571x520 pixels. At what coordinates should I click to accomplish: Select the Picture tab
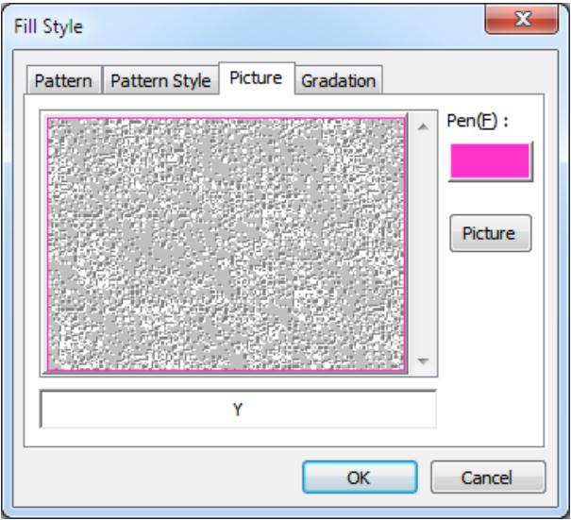pos(258,80)
